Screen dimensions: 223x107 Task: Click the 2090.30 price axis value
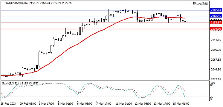coord(216,50)
